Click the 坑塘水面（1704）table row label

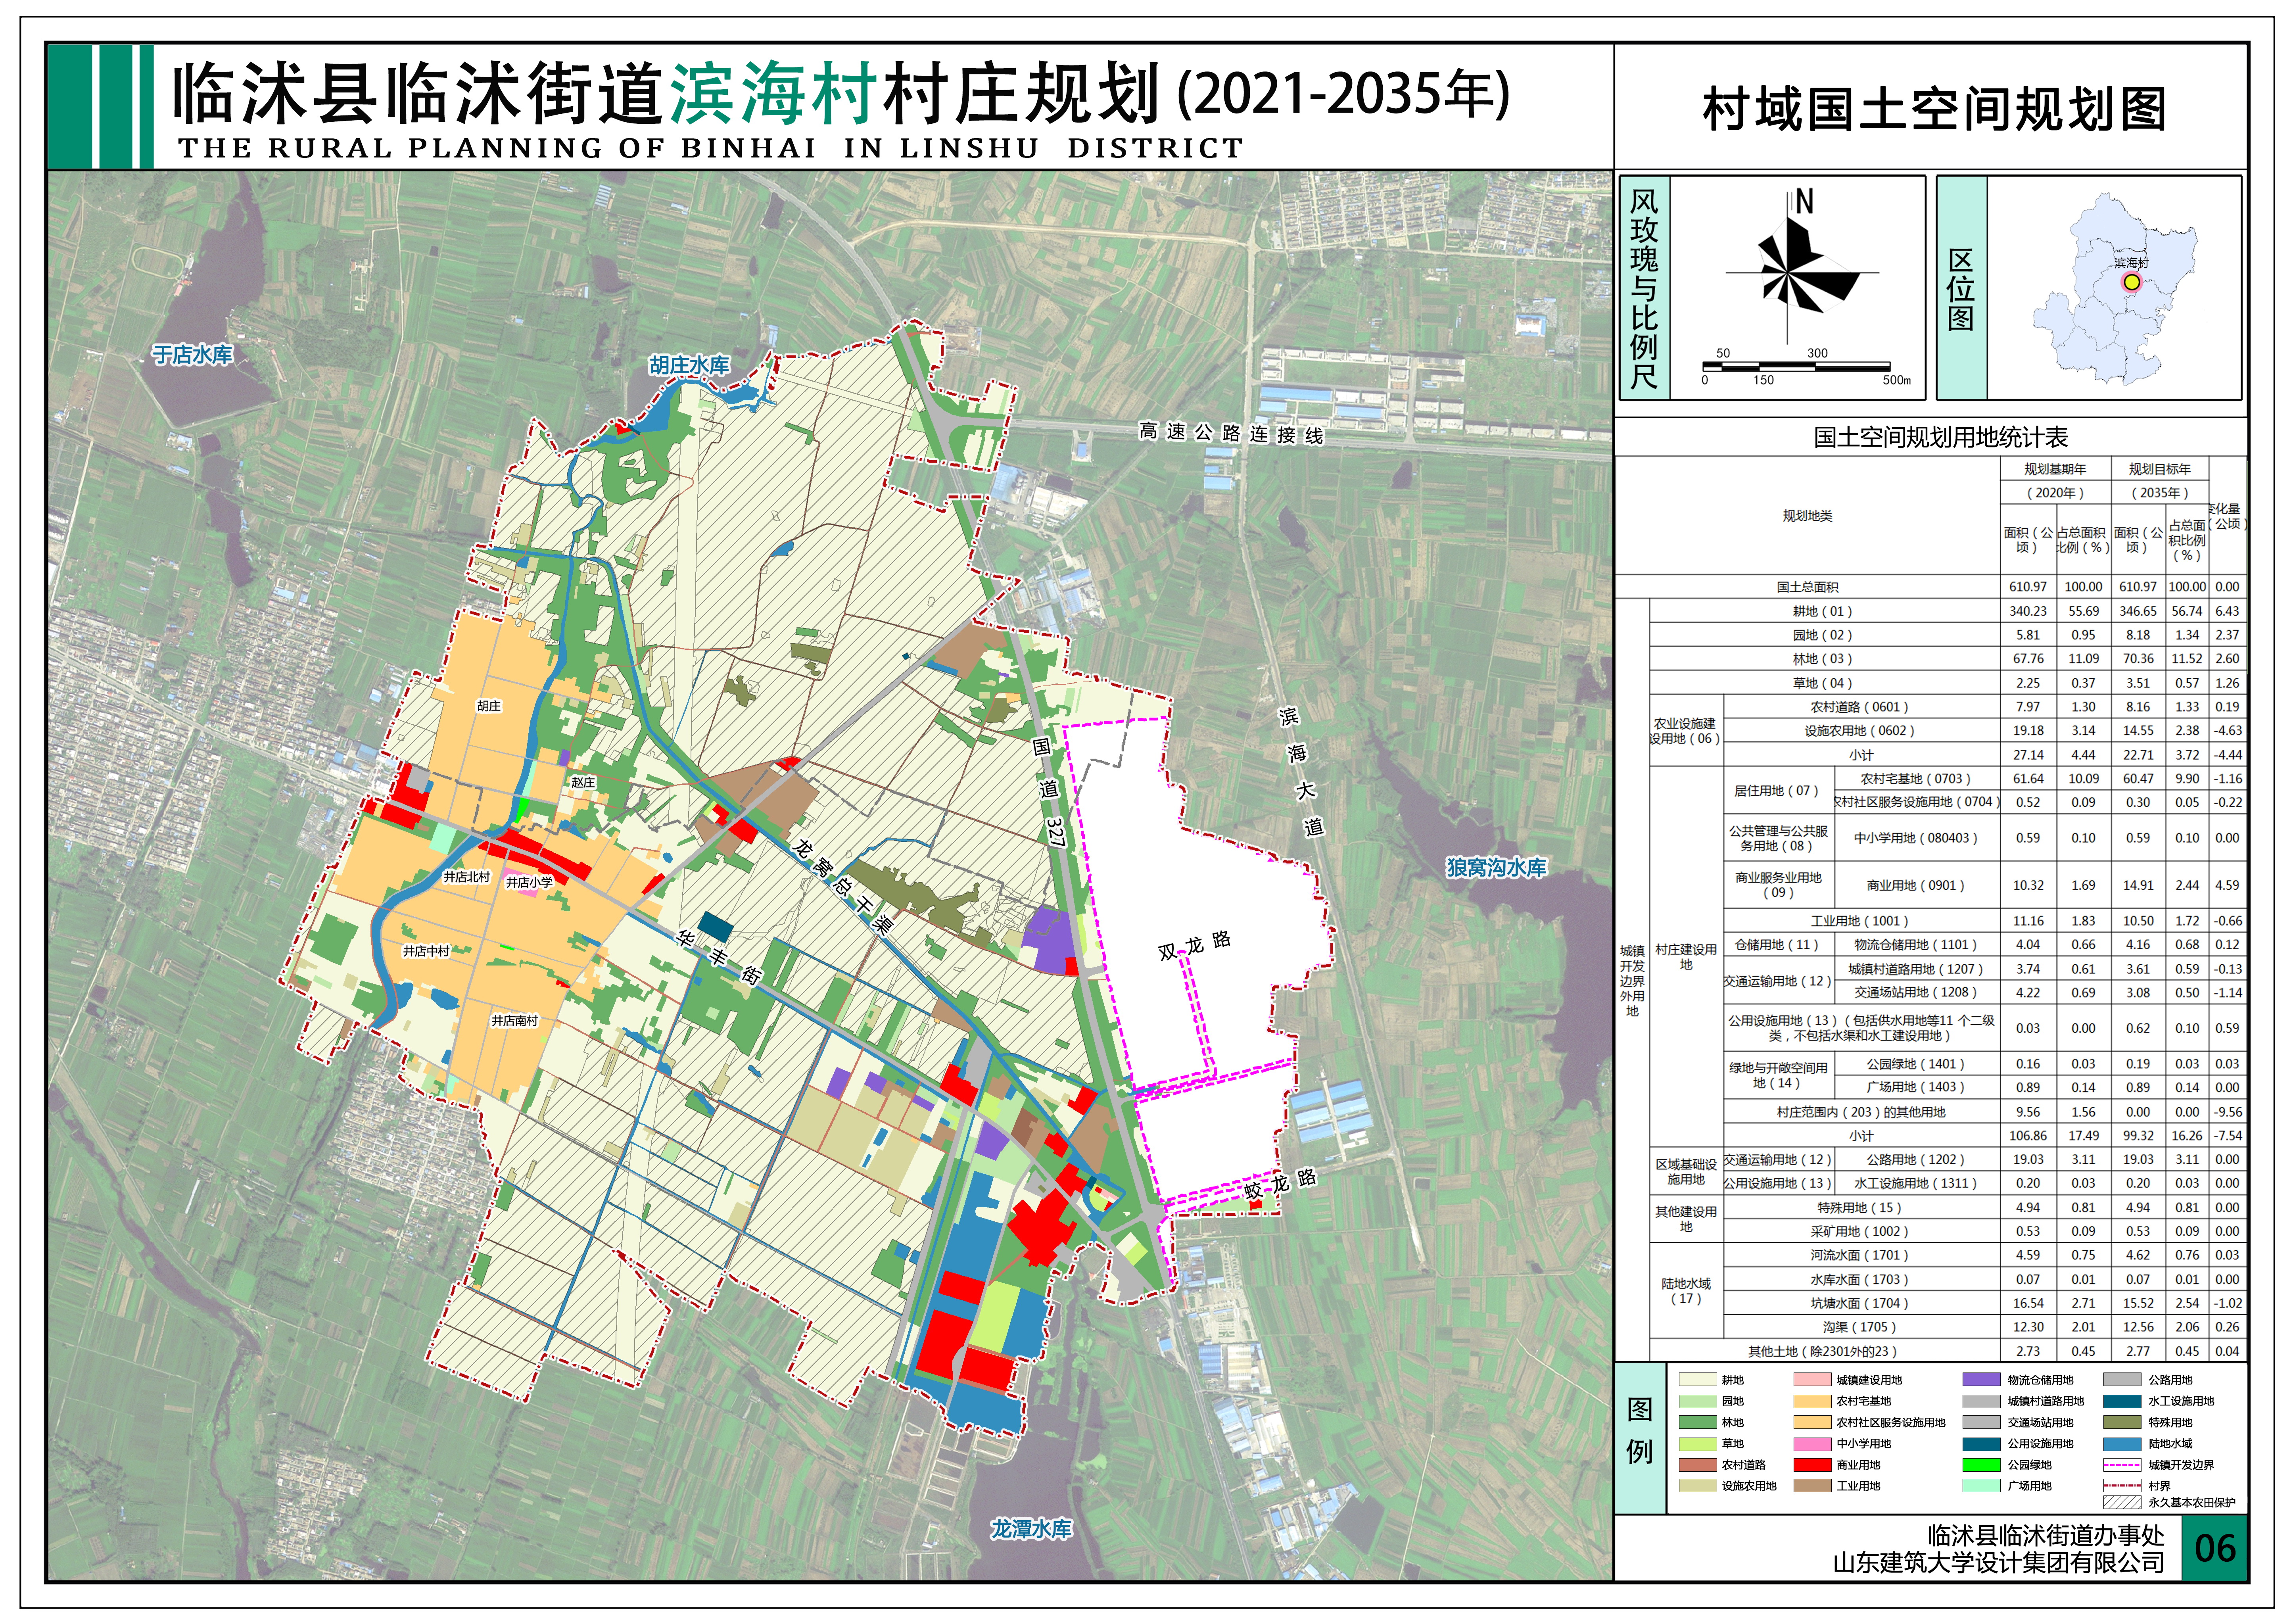(1859, 1303)
